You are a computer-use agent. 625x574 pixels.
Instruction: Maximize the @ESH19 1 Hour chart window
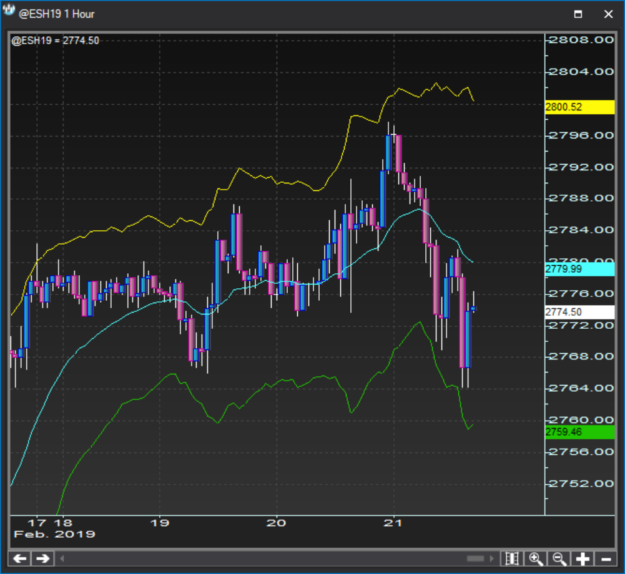tap(578, 14)
